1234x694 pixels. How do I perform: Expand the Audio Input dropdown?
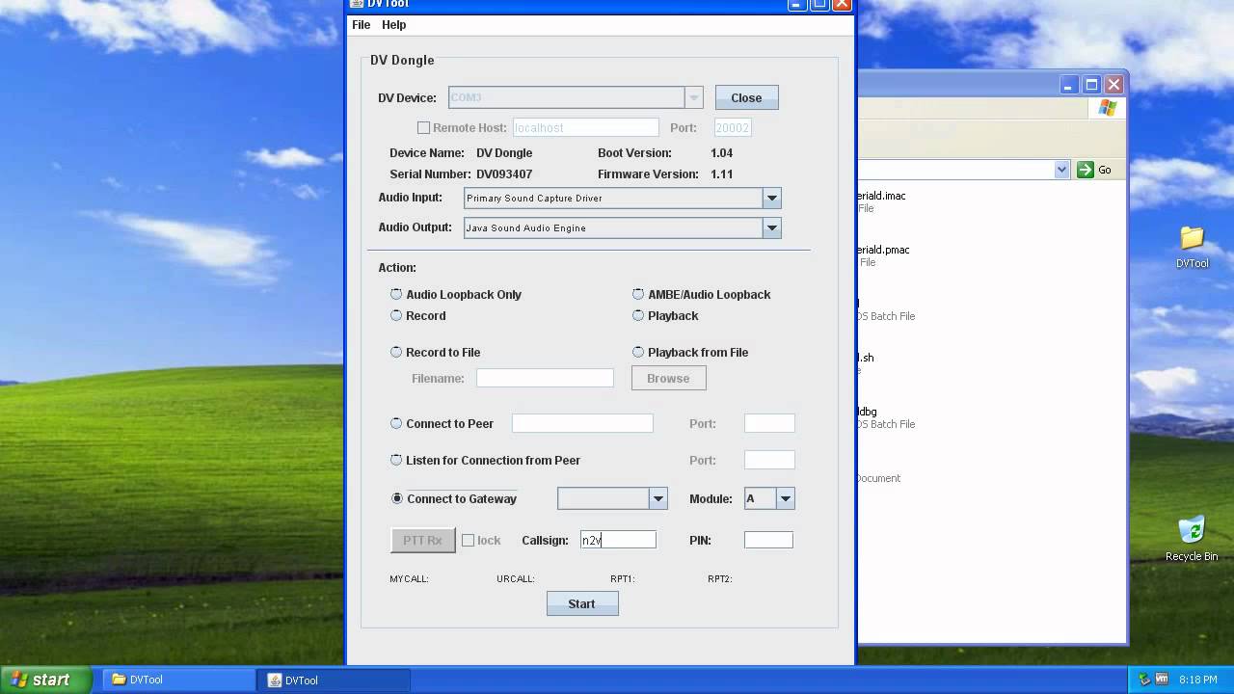(x=771, y=198)
